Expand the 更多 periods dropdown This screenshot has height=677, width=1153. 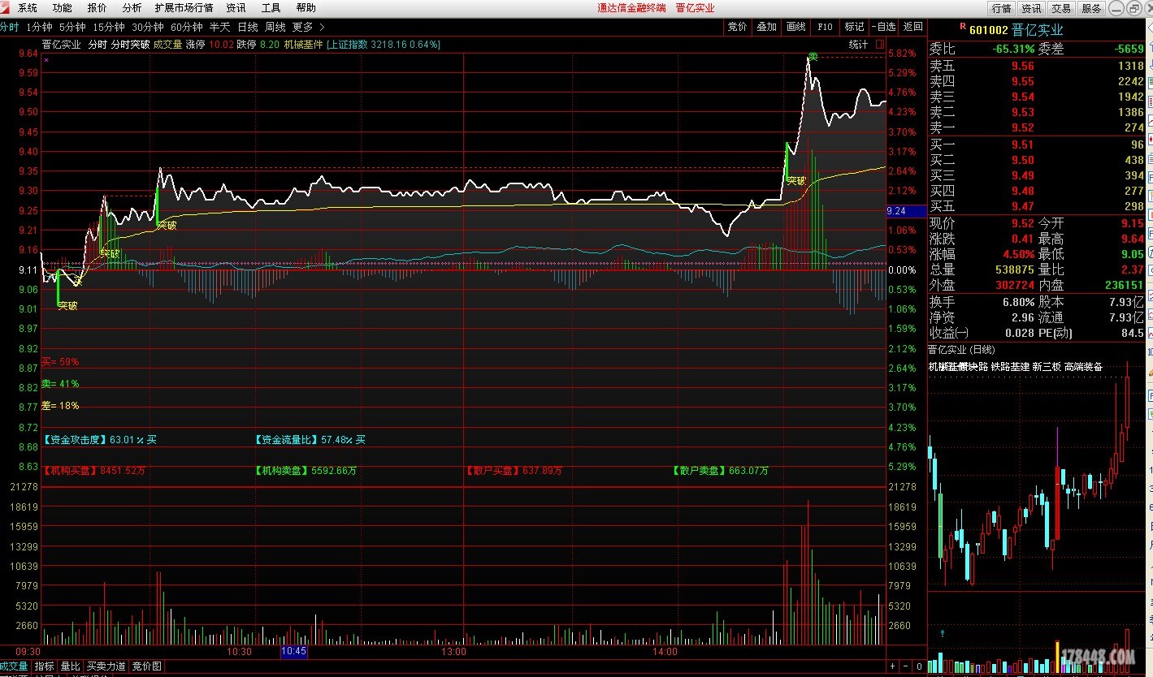coord(309,27)
